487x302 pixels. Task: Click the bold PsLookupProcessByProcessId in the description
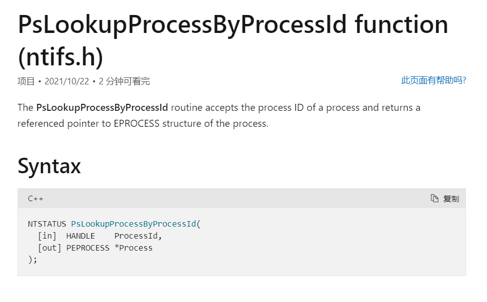(102, 108)
